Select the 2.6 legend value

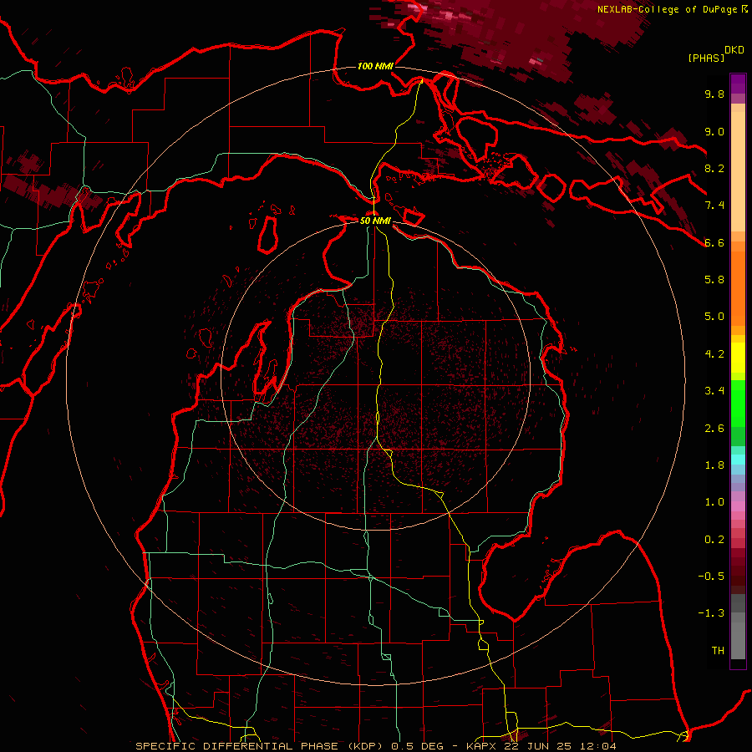tap(714, 429)
